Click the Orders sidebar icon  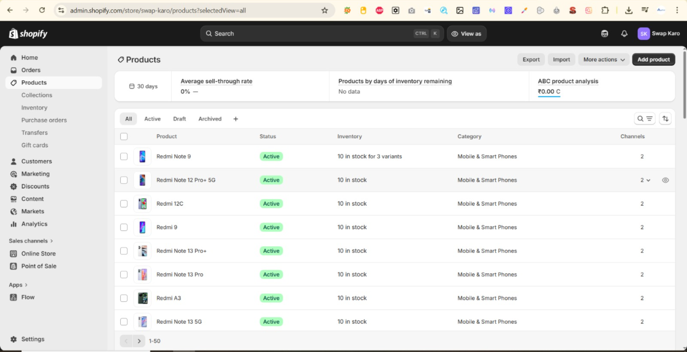[14, 70]
